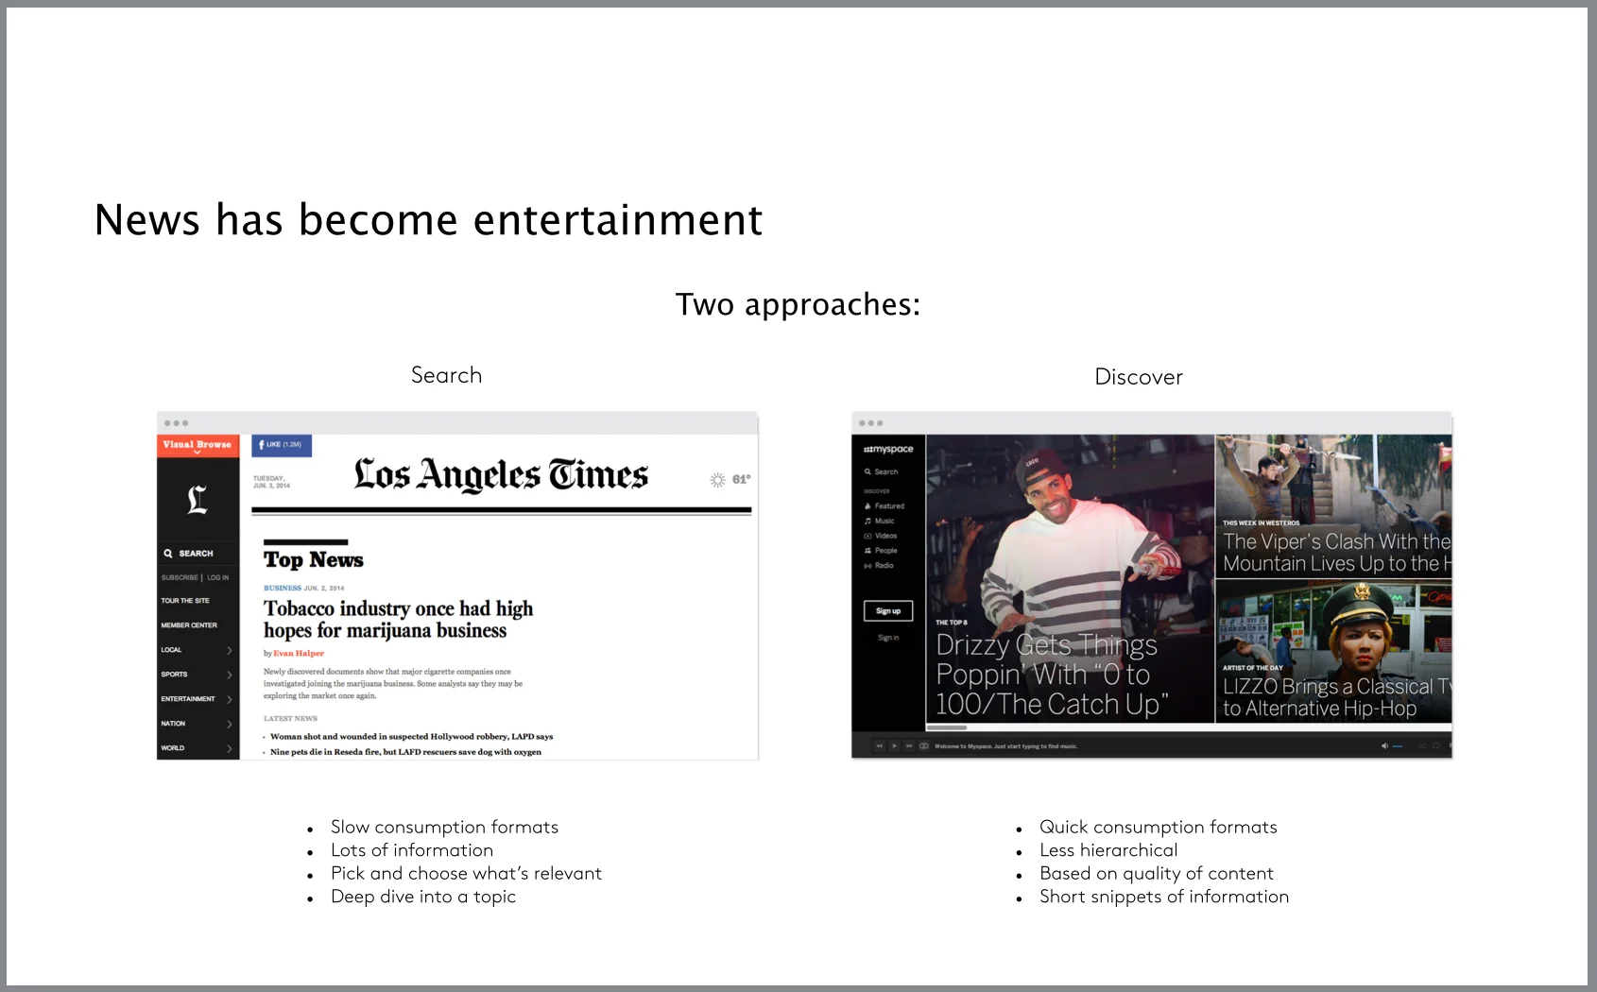Click the 'Tuesday, Jun. 3, 2014' date text
1597x992 pixels.
(x=272, y=482)
